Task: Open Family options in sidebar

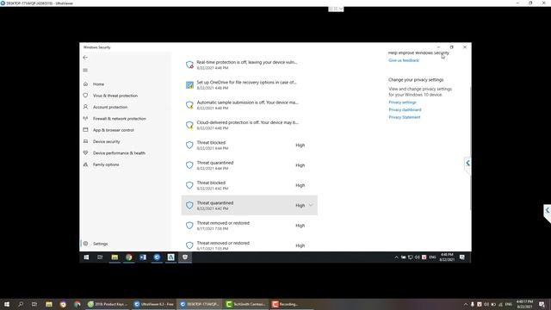Action: (106, 164)
